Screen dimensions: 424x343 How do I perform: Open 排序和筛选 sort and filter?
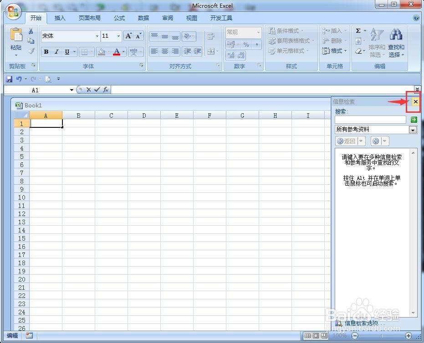tap(377, 43)
